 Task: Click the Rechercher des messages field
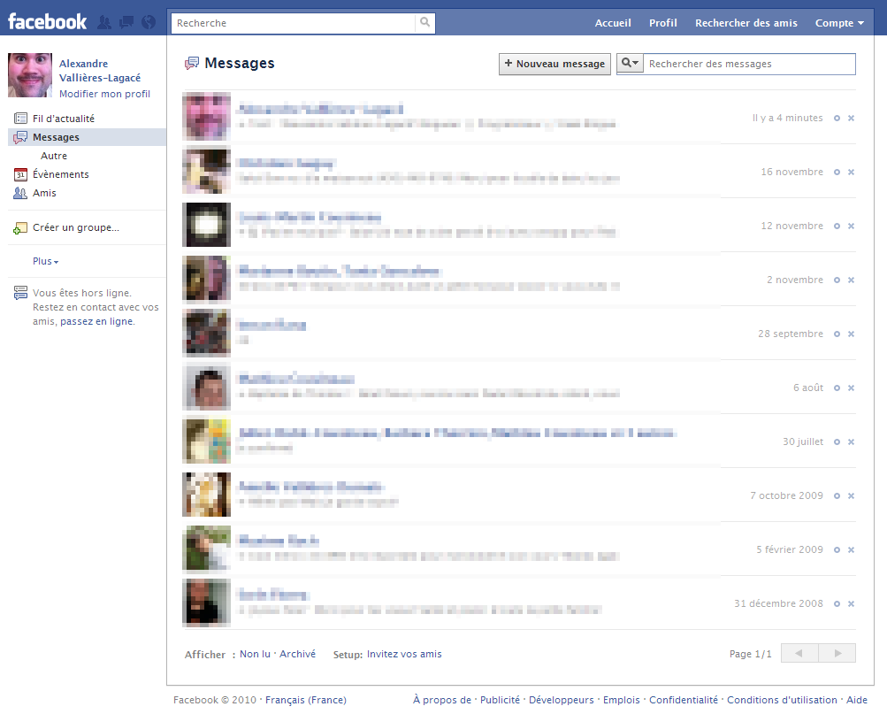pos(749,64)
